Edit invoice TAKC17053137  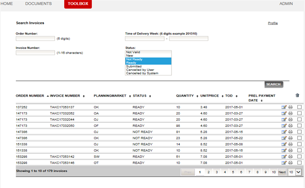coord(284,107)
